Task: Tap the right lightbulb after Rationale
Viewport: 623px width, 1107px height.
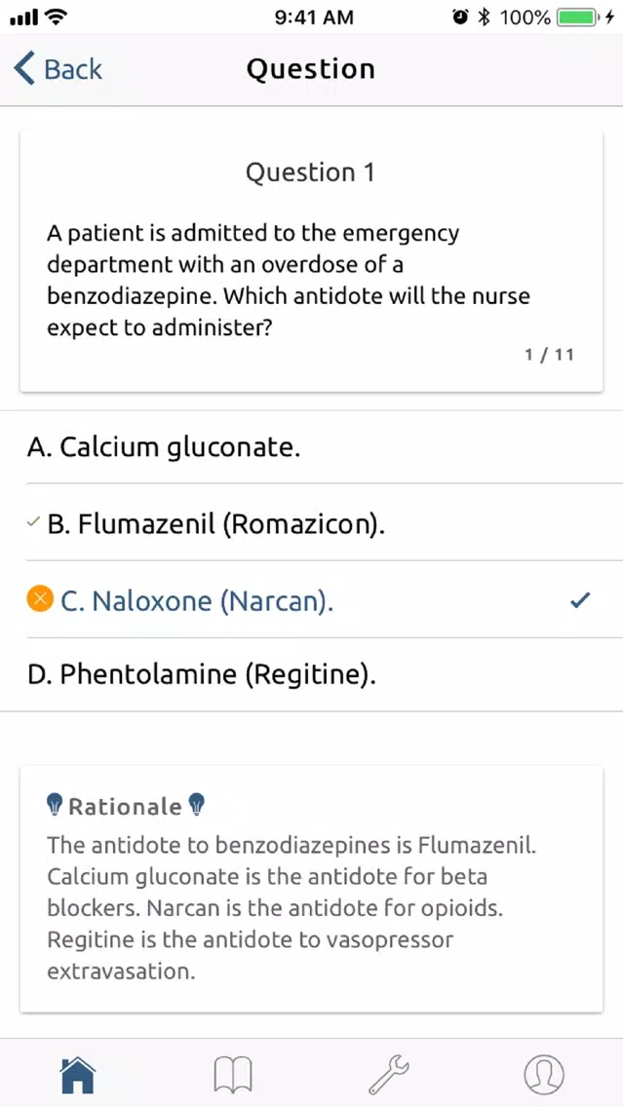Action: [x=197, y=805]
